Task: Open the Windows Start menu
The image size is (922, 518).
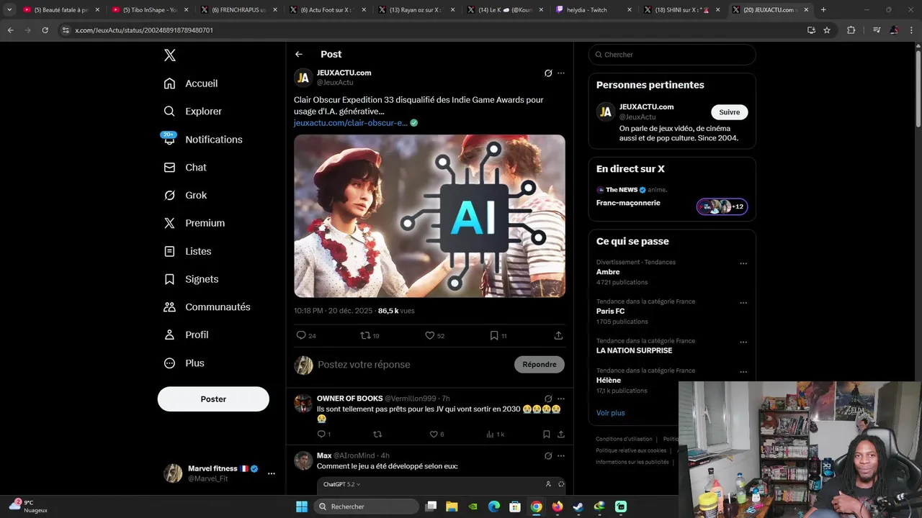Action: coord(302,506)
